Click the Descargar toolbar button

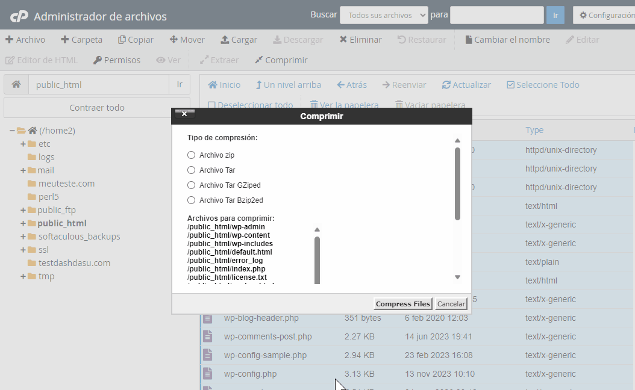coord(298,40)
